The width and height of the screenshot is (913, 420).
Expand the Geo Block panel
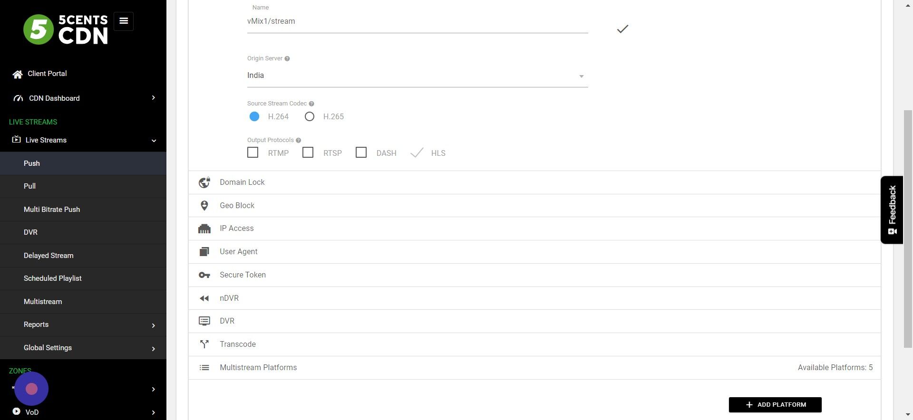point(534,206)
